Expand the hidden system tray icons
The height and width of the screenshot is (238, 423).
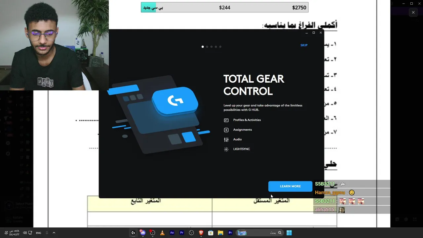tap(54, 233)
